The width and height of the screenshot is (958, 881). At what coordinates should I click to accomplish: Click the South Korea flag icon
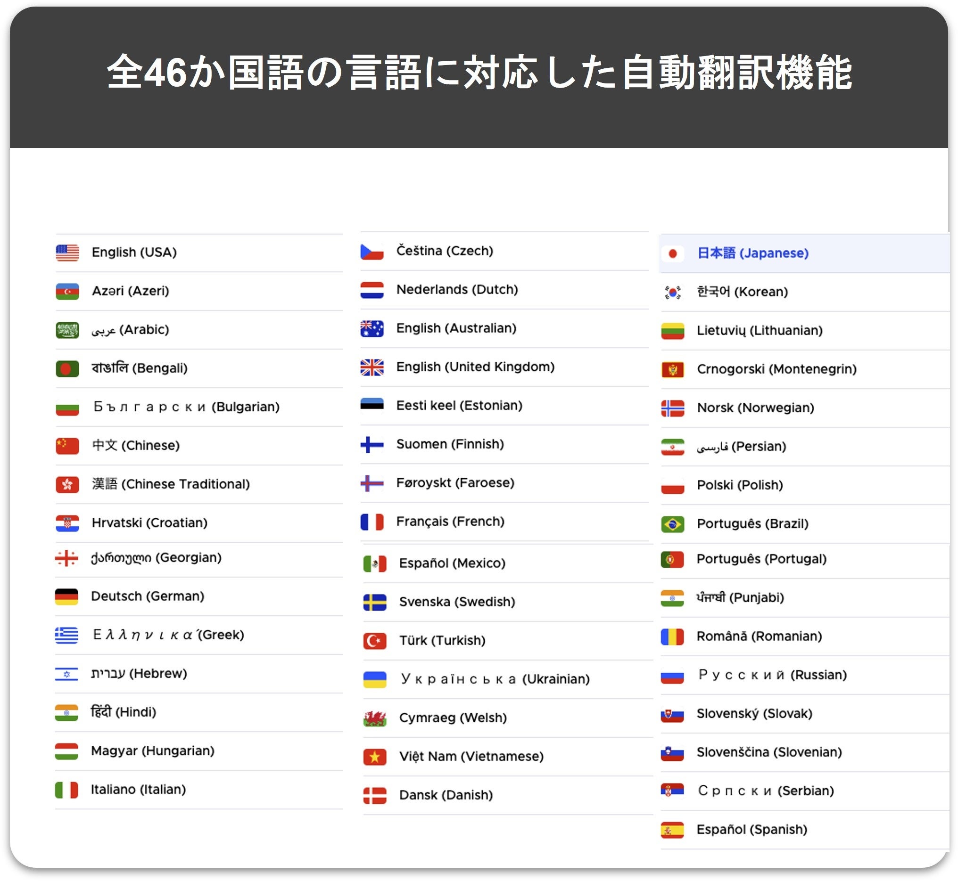pos(672,292)
